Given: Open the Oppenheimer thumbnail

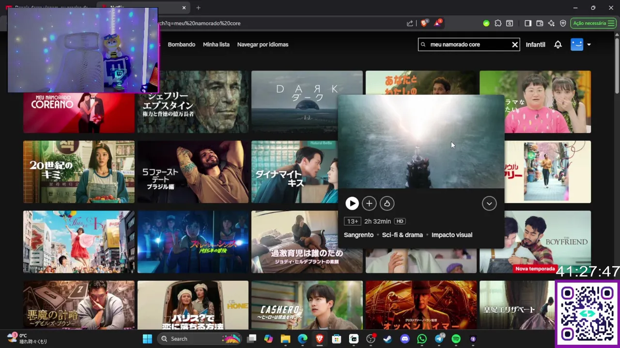Looking at the screenshot, I should coord(421,305).
